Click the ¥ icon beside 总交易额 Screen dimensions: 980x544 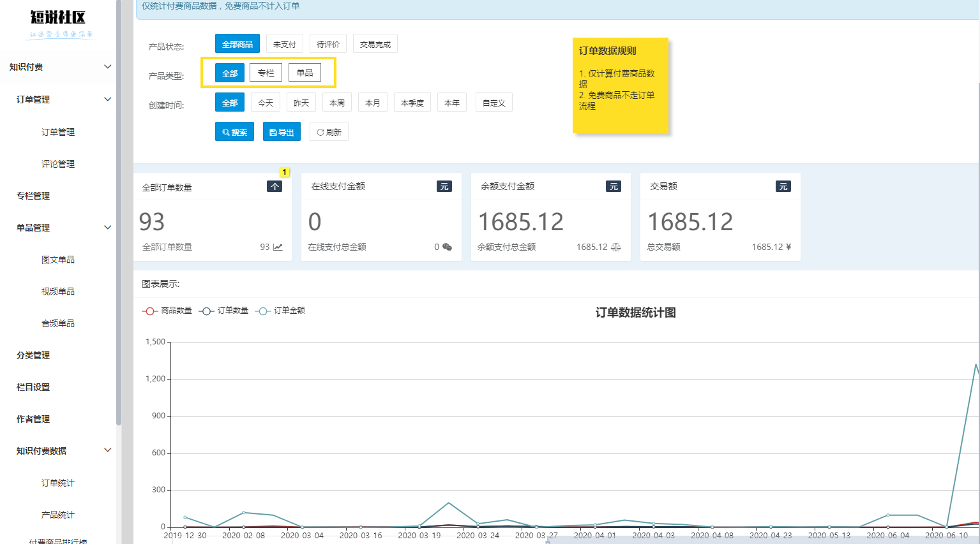pyautogui.click(x=788, y=247)
